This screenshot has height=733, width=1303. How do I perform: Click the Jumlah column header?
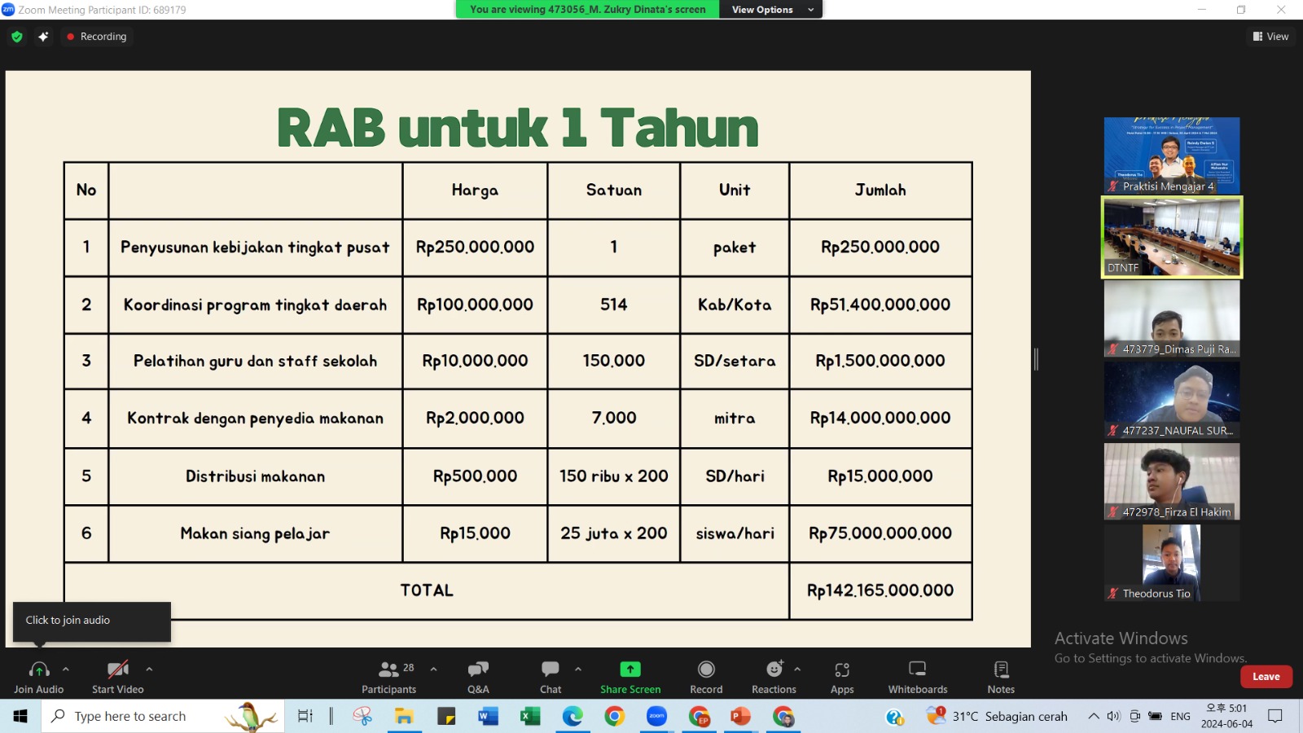tap(880, 190)
